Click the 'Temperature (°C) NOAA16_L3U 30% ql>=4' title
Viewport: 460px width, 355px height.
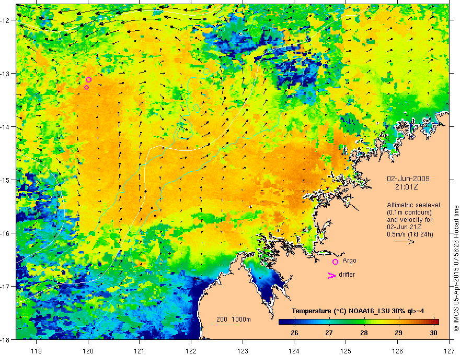pyautogui.click(x=358, y=311)
